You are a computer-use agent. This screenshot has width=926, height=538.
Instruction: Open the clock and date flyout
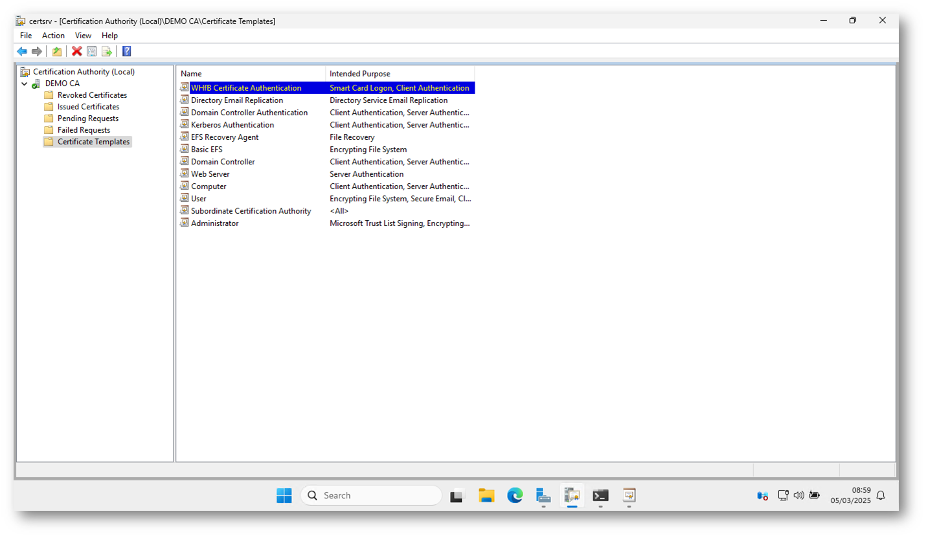851,495
